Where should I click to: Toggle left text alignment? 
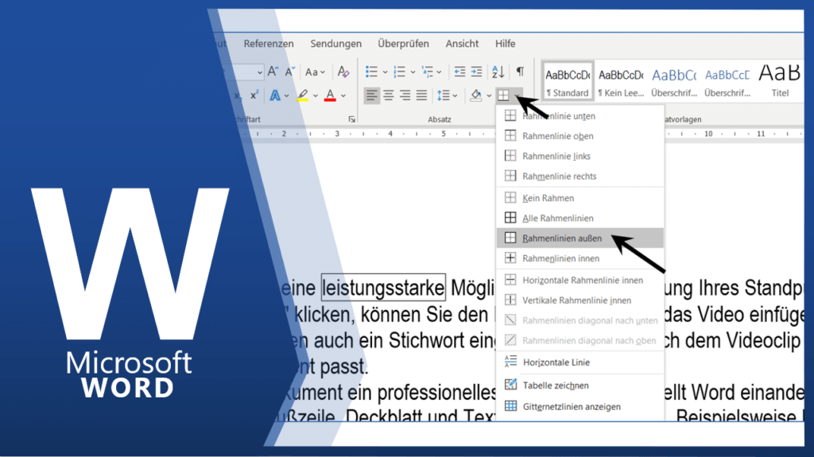371,95
